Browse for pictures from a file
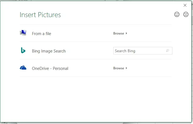This screenshot has height=124, width=193. click(118, 33)
